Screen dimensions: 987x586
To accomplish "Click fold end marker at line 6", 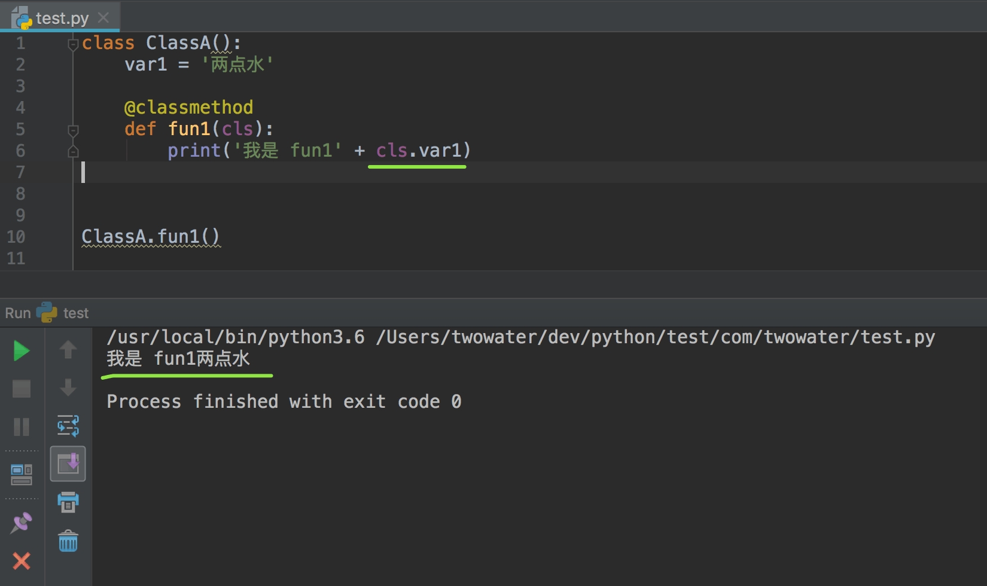I will [73, 151].
